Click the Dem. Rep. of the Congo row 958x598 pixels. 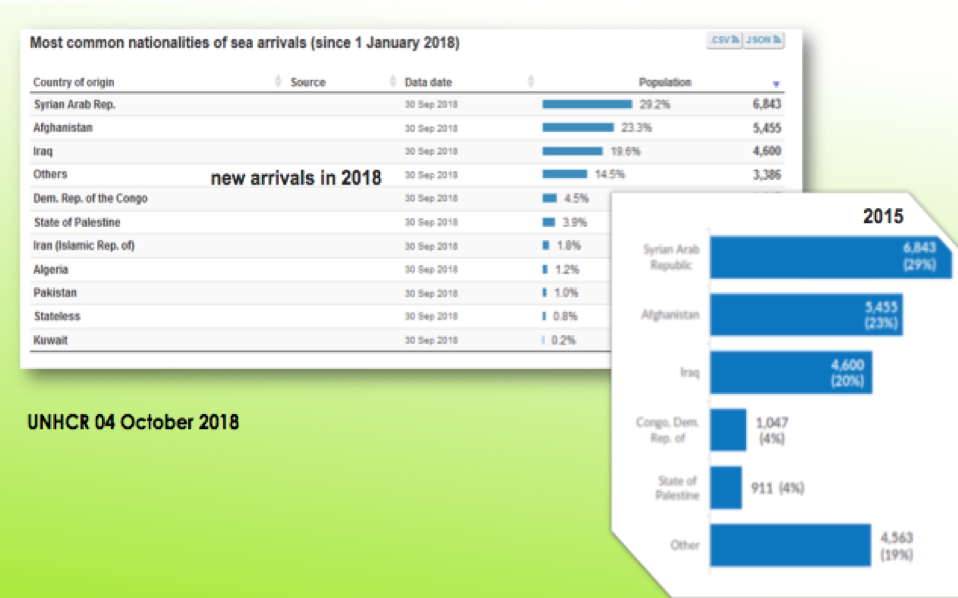90,198
